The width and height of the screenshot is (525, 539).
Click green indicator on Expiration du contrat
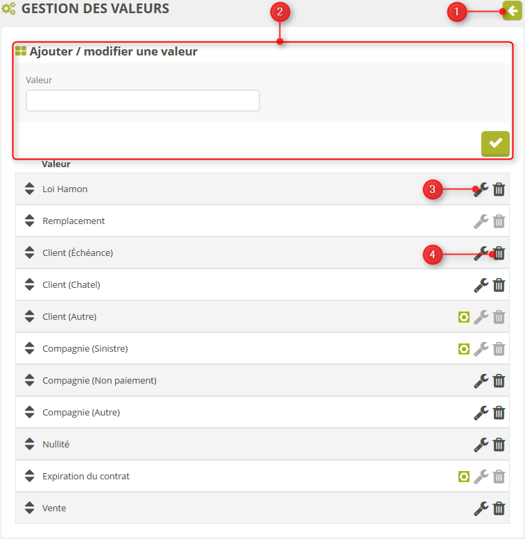click(464, 477)
